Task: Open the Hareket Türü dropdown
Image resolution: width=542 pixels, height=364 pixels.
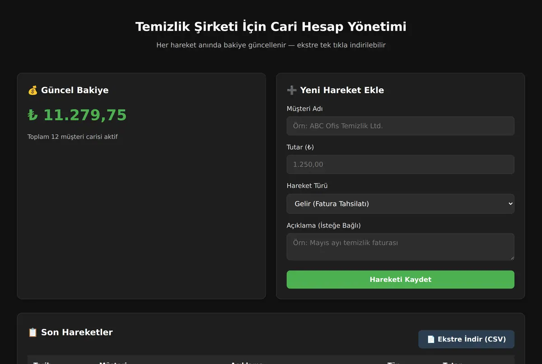Action: point(400,204)
